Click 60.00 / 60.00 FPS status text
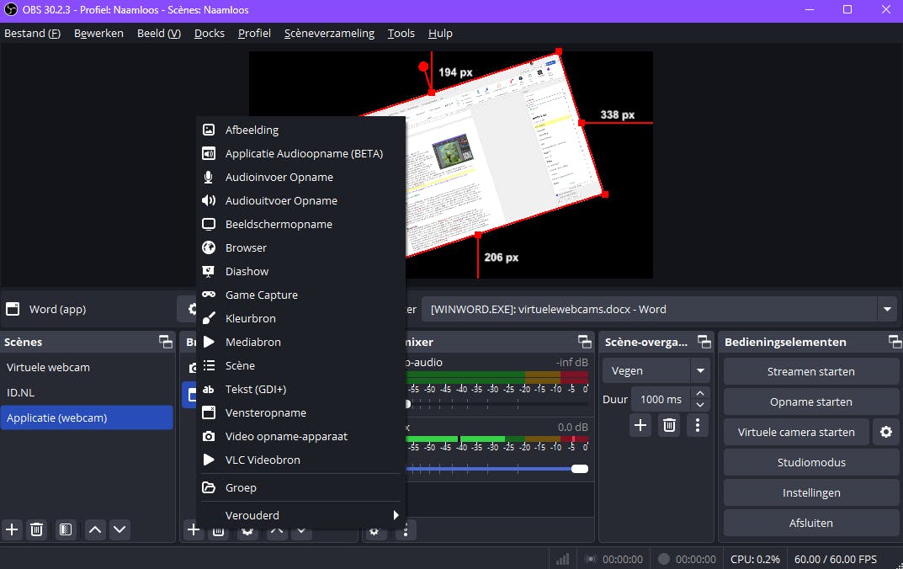 pyautogui.click(x=835, y=559)
